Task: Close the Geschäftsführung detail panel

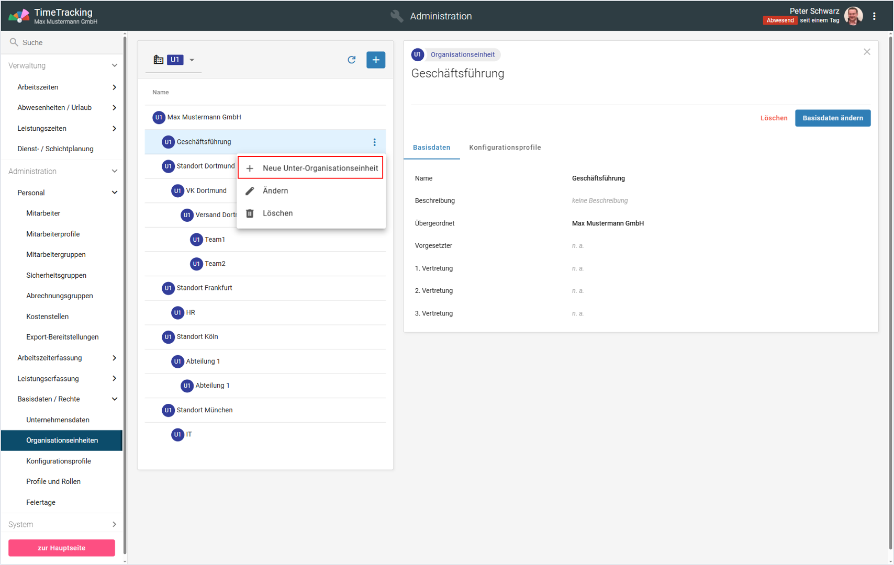Action: coord(867,52)
